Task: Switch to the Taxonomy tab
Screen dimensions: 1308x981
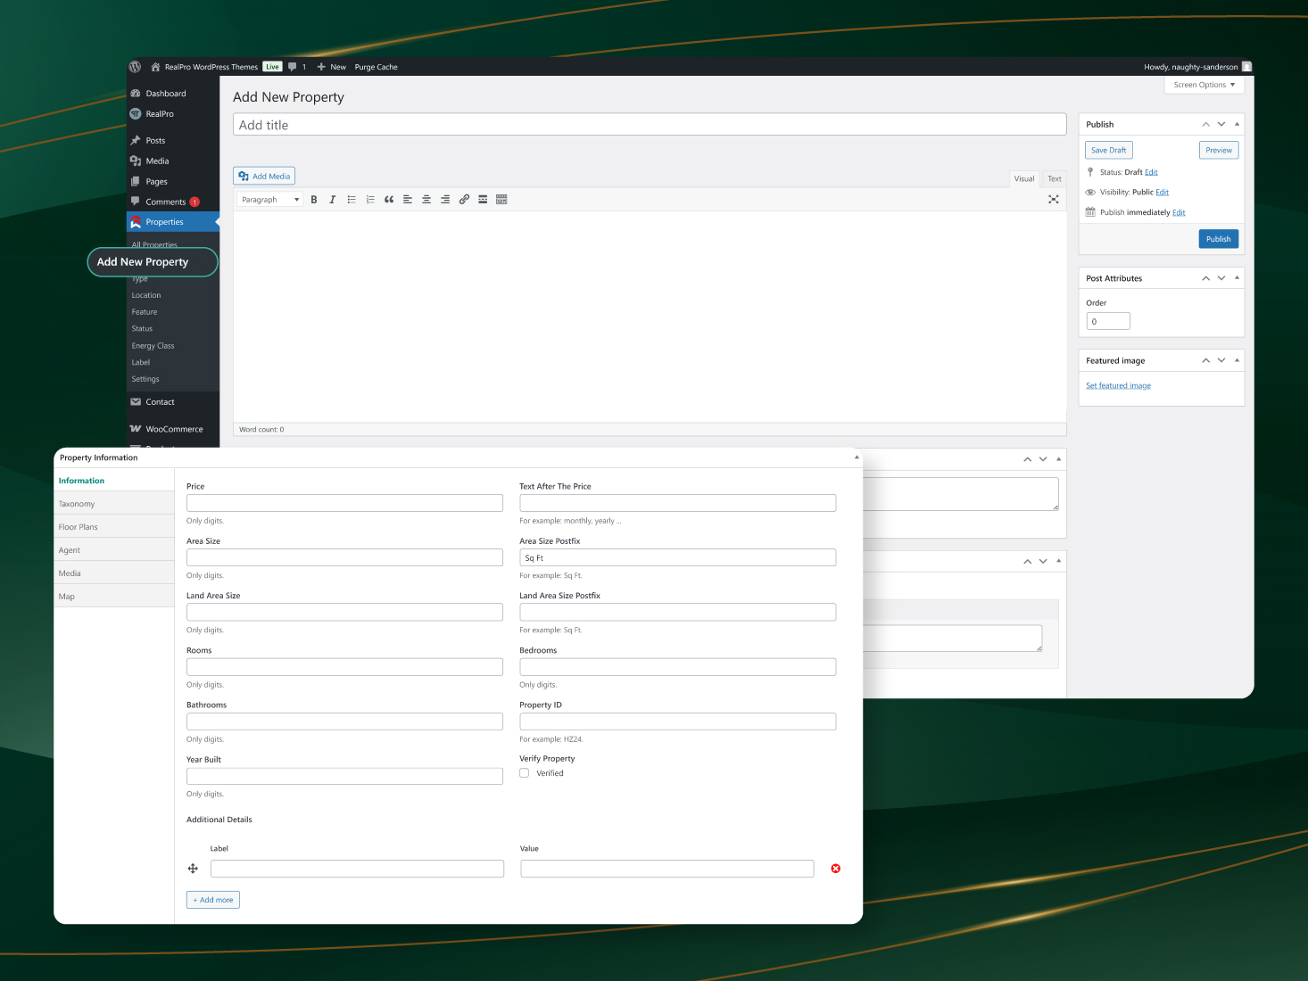Action: 114,504
